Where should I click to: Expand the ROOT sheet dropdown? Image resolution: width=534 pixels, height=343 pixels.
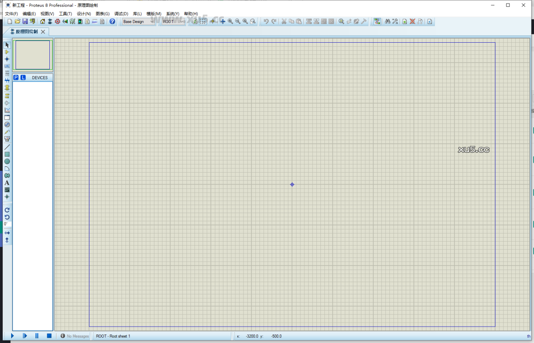coord(174,21)
